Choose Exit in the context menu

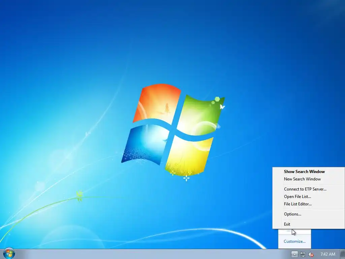(309, 224)
